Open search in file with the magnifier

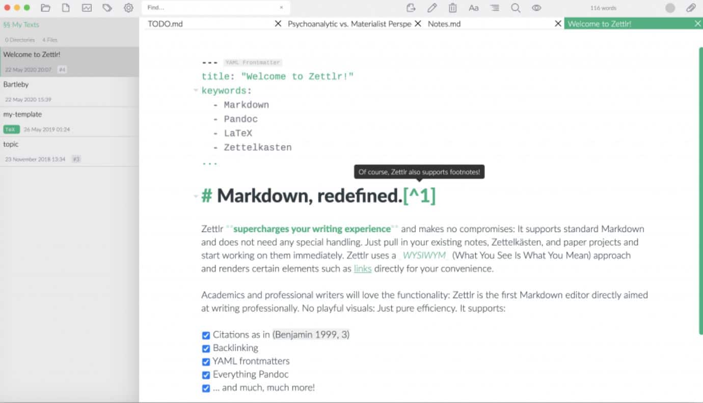[516, 8]
